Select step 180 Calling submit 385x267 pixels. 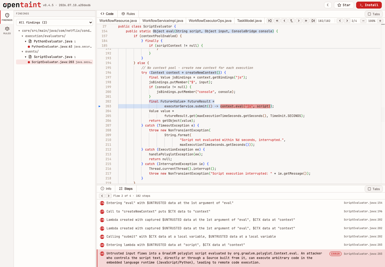coord(241,237)
